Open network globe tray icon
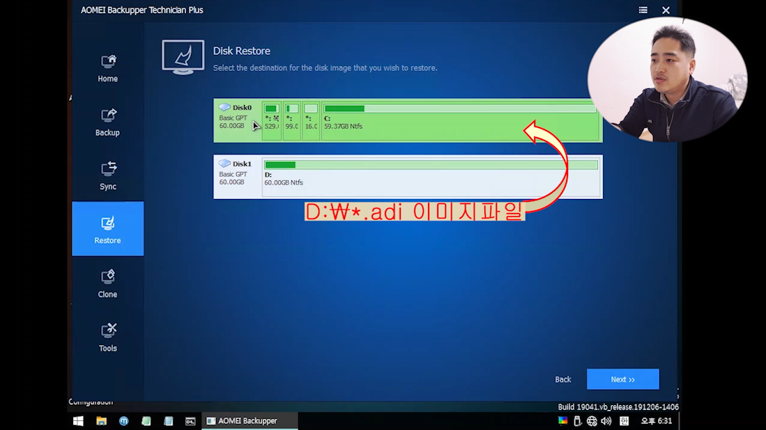The height and width of the screenshot is (430, 766). point(592,421)
